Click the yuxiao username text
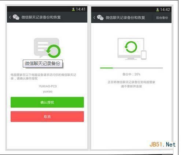Screen dimensions: 181x155 click(x=48, y=91)
